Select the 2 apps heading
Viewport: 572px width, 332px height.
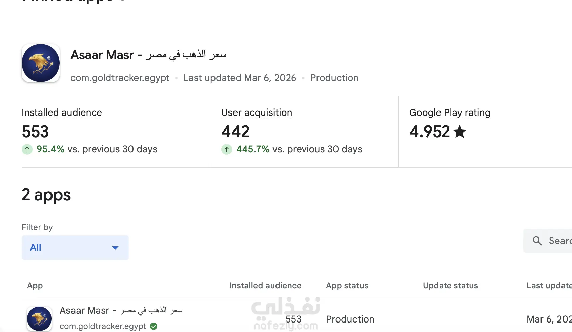pyautogui.click(x=46, y=195)
